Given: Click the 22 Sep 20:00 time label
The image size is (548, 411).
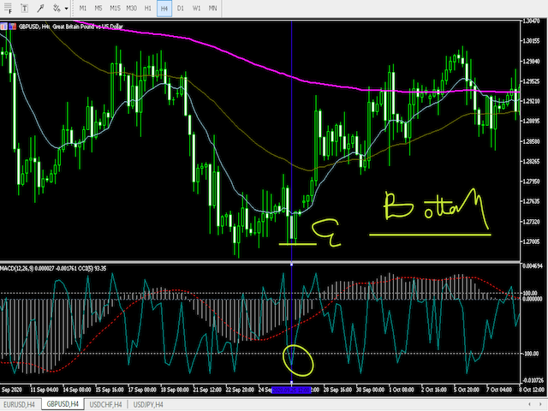Looking at the screenshot, I should pyautogui.click(x=240, y=390).
